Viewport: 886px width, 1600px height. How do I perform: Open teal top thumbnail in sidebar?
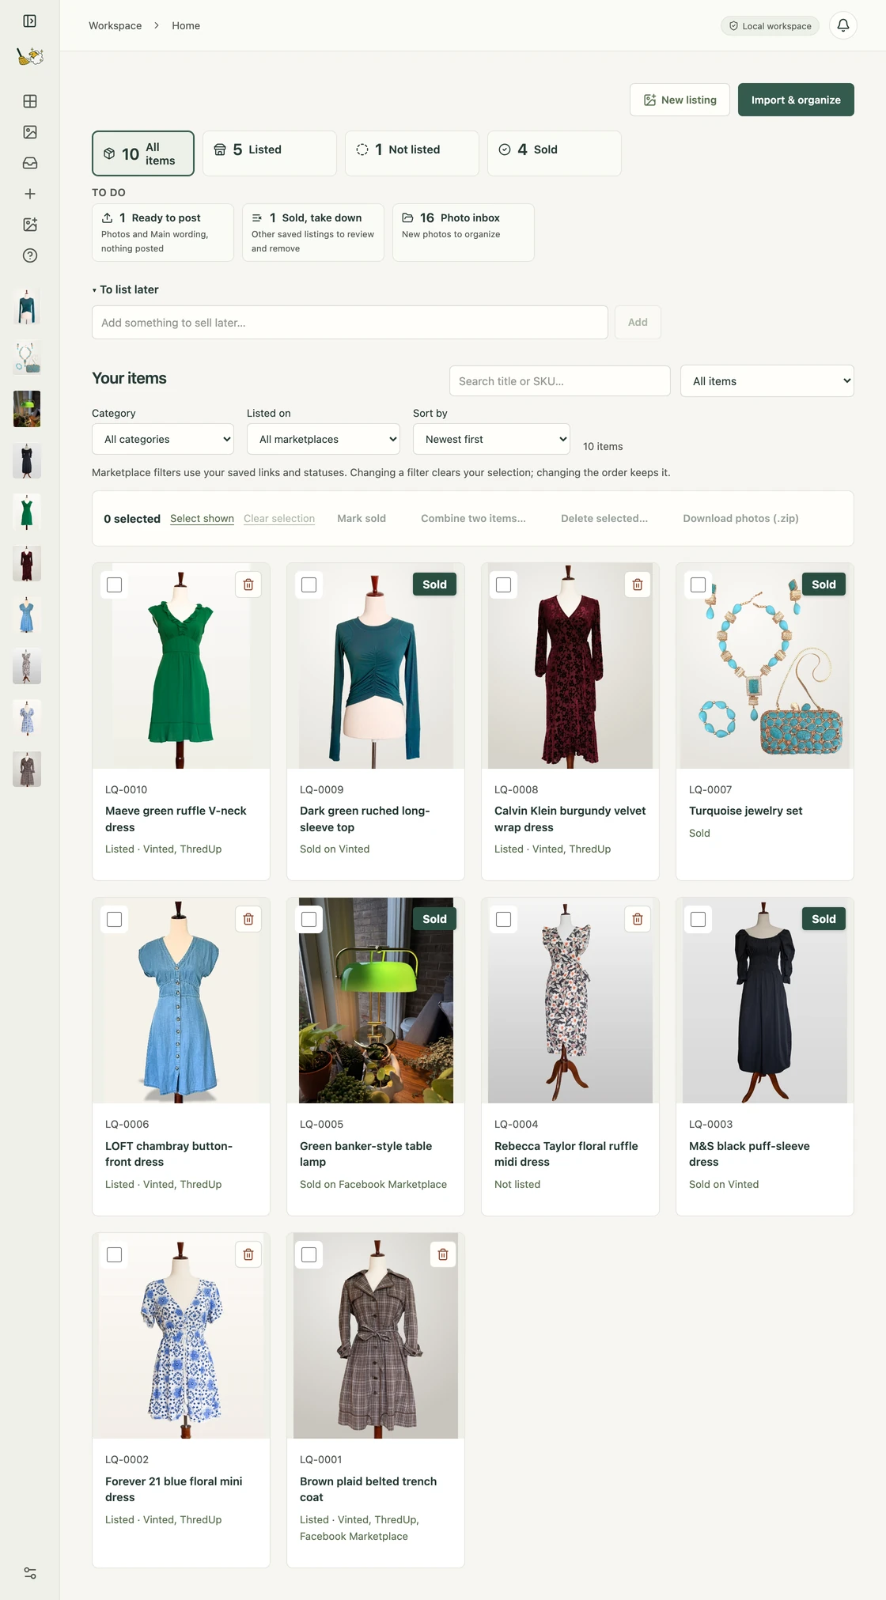pos(27,306)
